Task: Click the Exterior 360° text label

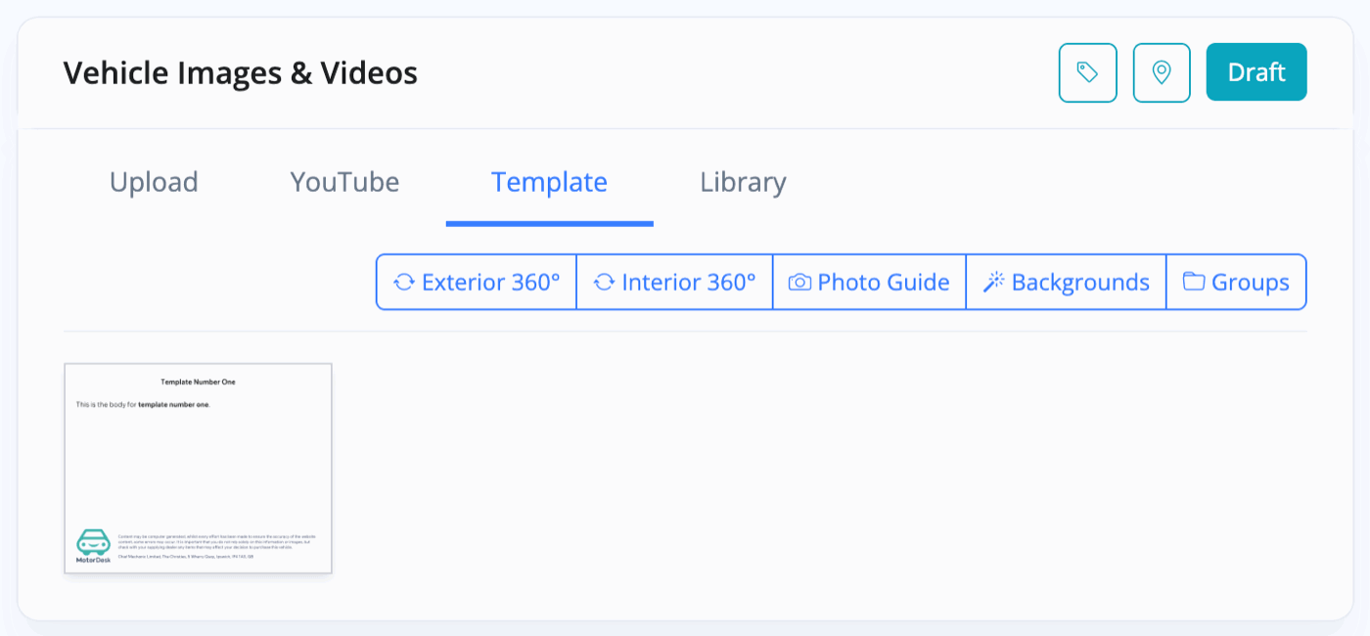Action: coord(490,283)
